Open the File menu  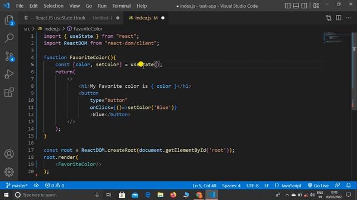coord(20,6)
